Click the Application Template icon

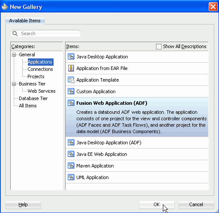tap(71, 80)
